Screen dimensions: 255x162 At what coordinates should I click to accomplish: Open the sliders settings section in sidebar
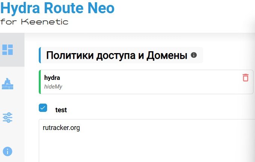(8, 117)
